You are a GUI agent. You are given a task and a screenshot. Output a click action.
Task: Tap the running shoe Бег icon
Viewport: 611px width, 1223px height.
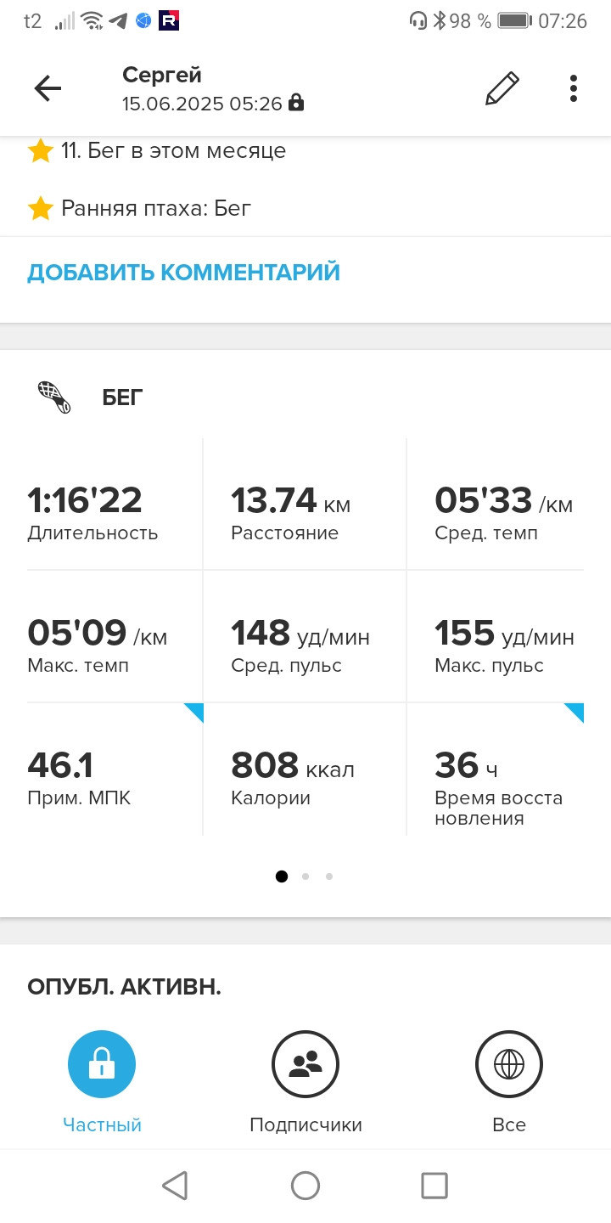coord(54,397)
